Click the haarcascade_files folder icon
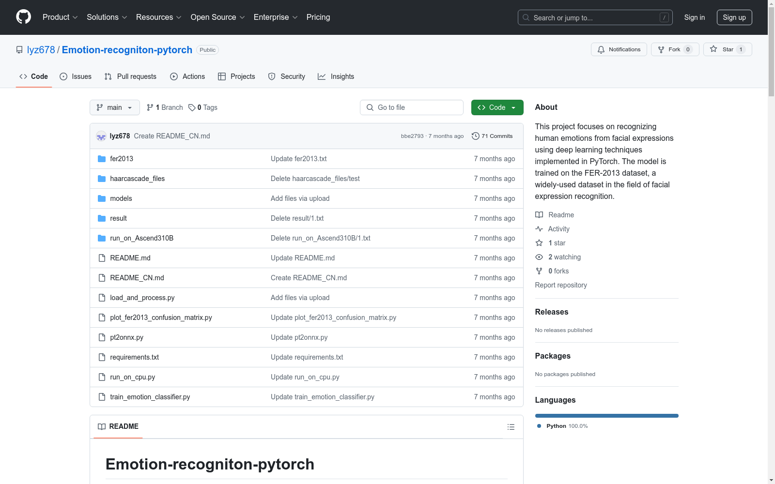 pyautogui.click(x=102, y=179)
